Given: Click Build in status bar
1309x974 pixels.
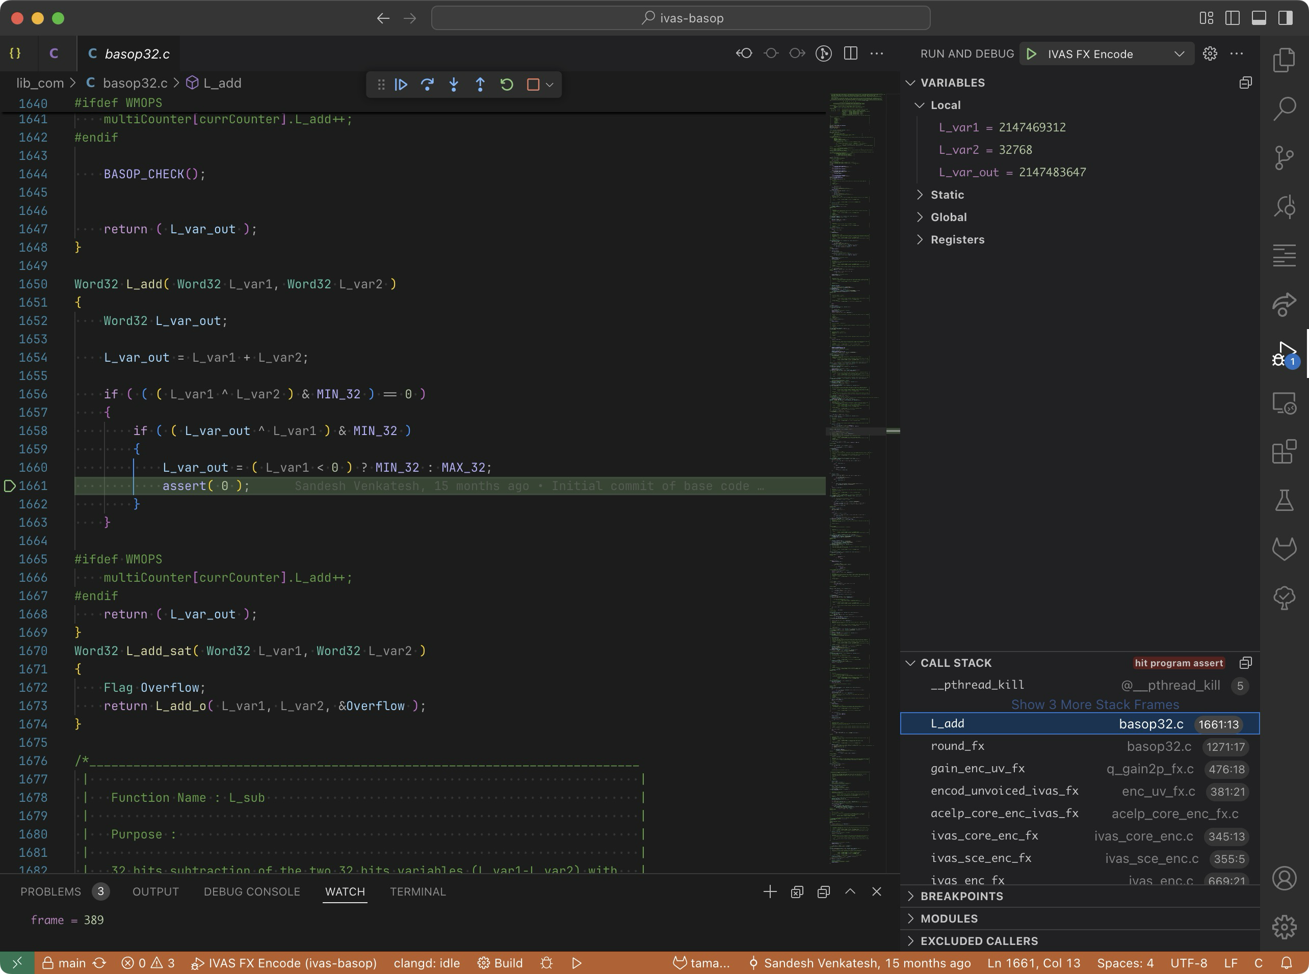Looking at the screenshot, I should [x=500, y=963].
